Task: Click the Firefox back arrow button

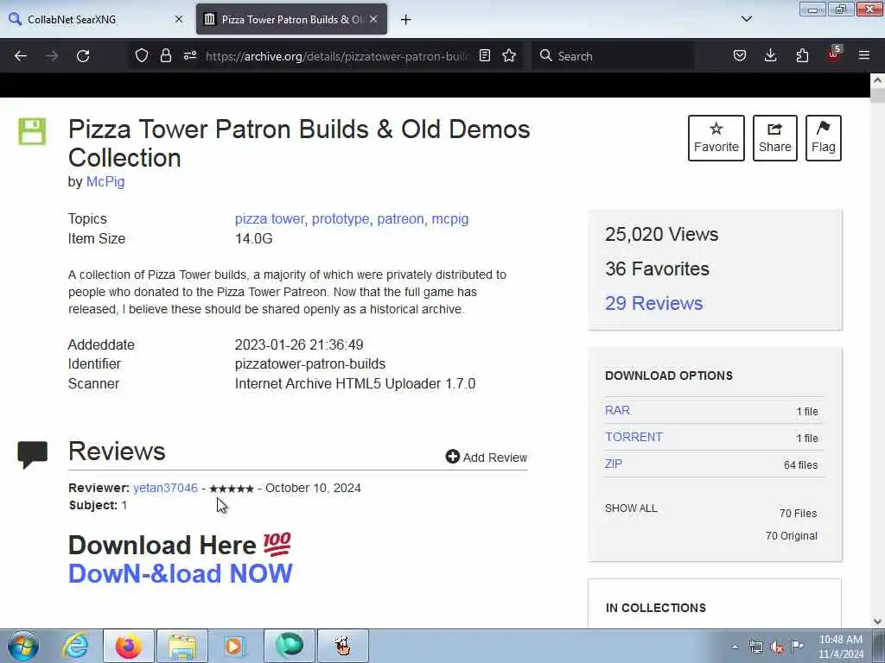Action: click(x=21, y=56)
